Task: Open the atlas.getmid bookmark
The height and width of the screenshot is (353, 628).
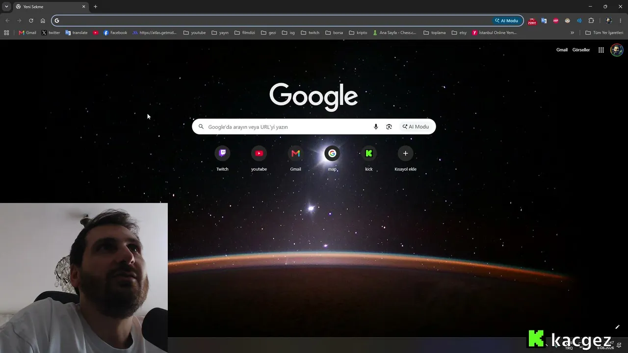Action: 155,33
